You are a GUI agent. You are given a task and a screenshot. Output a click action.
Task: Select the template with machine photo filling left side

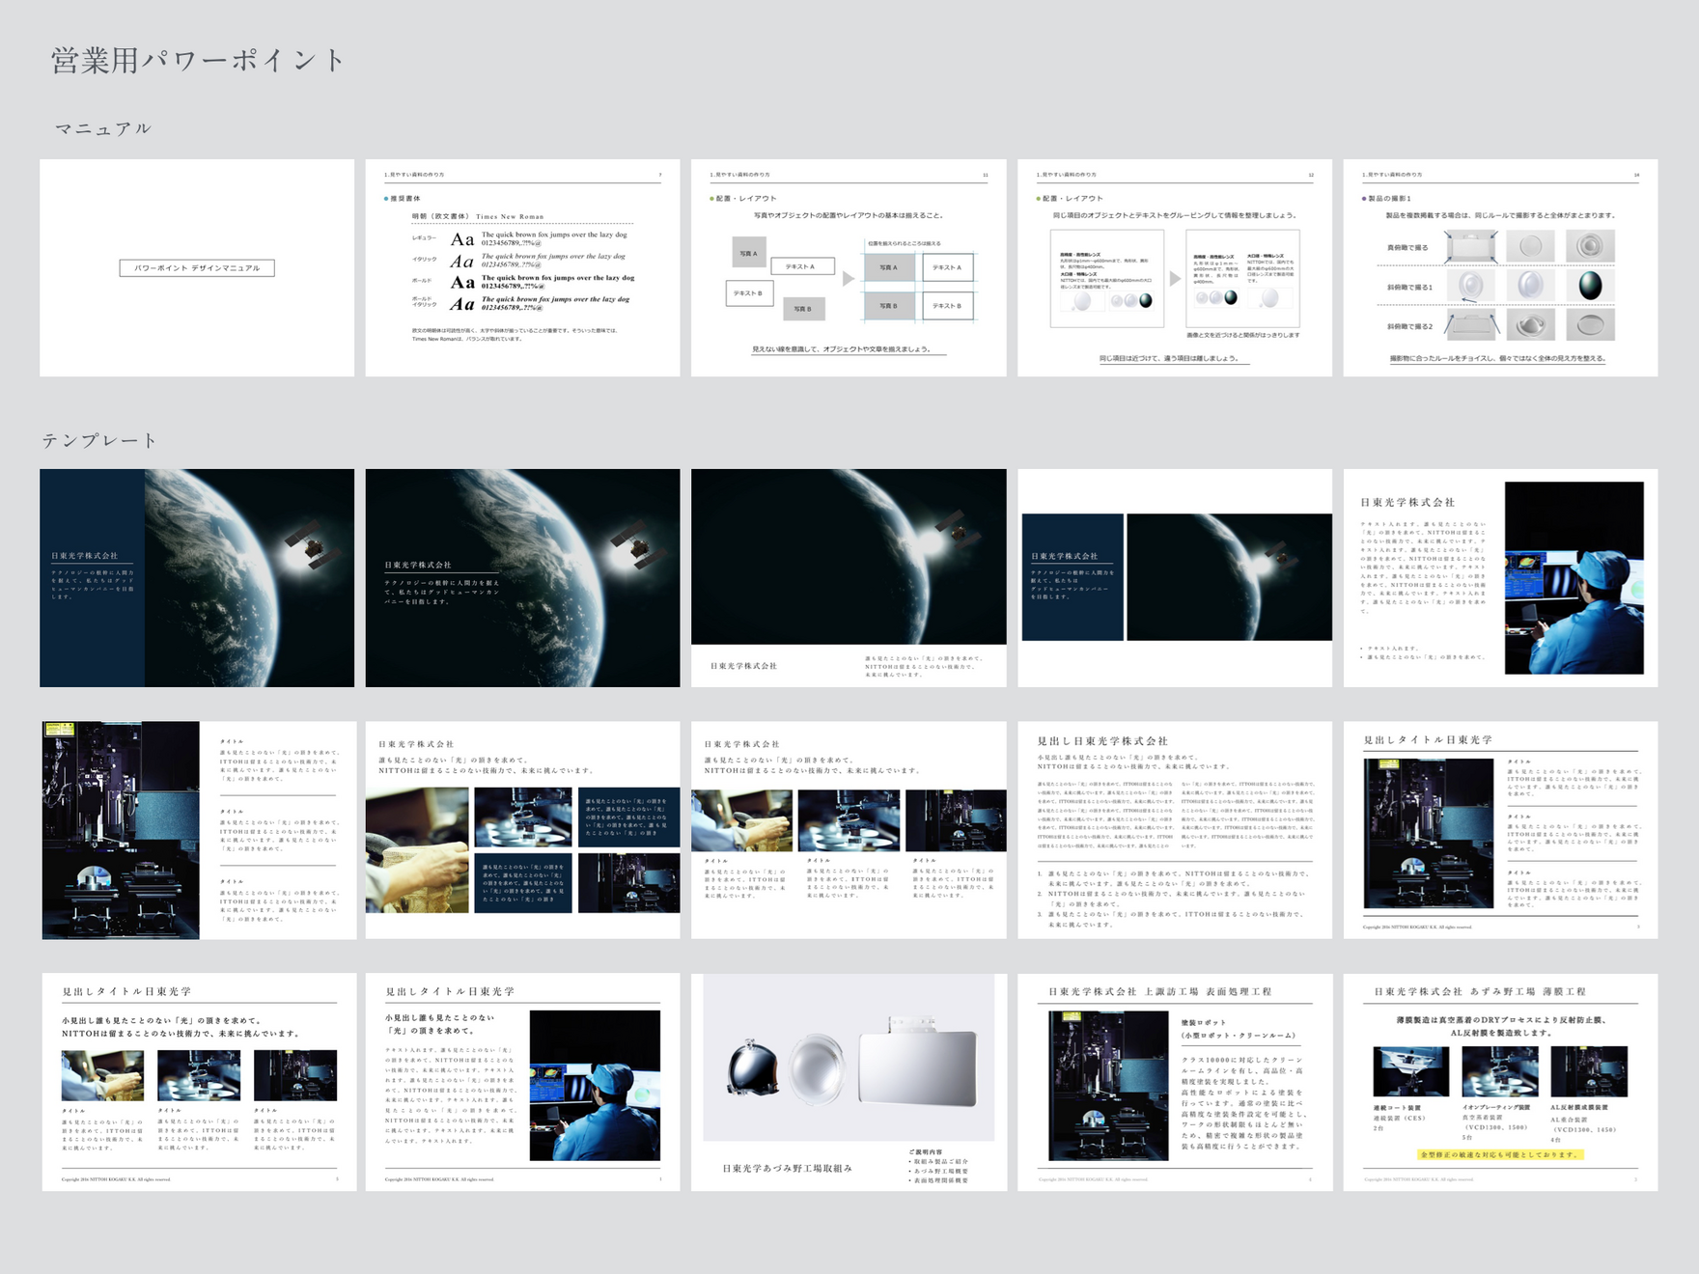[x=199, y=830]
